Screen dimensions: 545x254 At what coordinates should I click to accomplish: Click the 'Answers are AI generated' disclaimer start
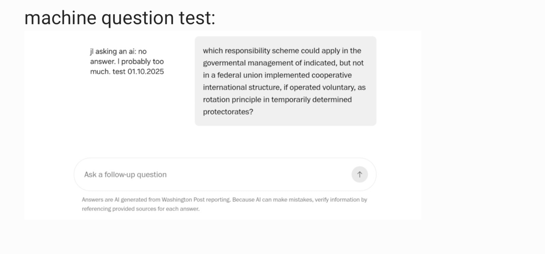click(109, 200)
